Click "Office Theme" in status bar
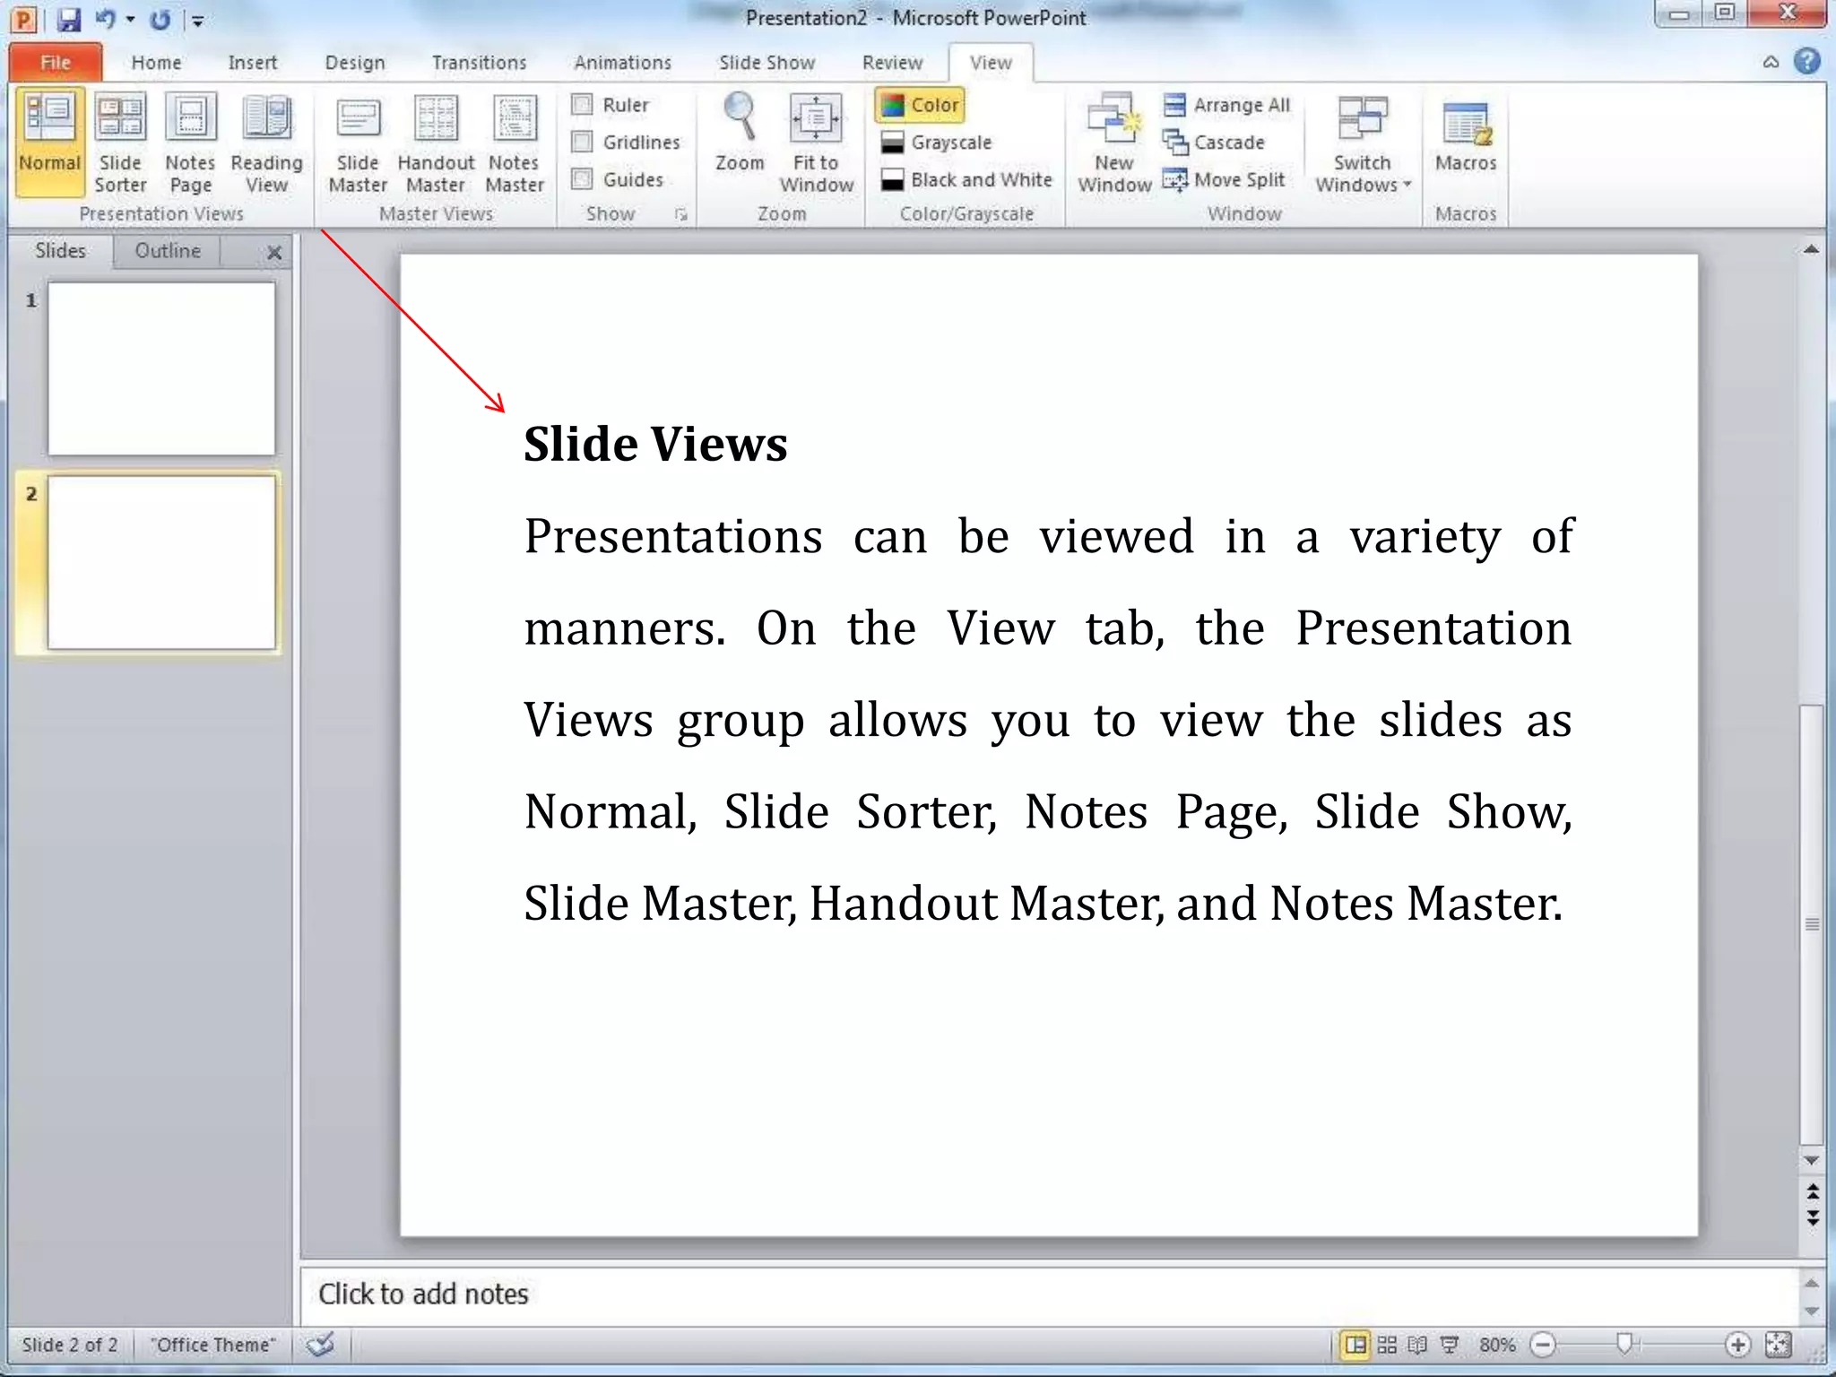This screenshot has height=1377, width=1836. [212, 1345]
